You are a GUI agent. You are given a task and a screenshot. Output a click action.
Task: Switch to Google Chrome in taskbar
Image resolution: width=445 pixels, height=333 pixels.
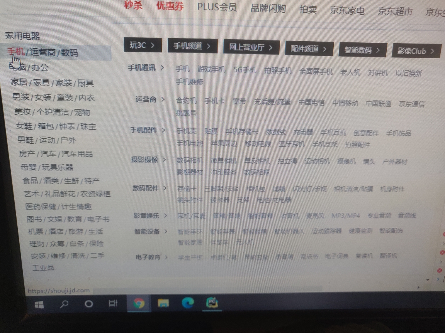coord(139,303)
